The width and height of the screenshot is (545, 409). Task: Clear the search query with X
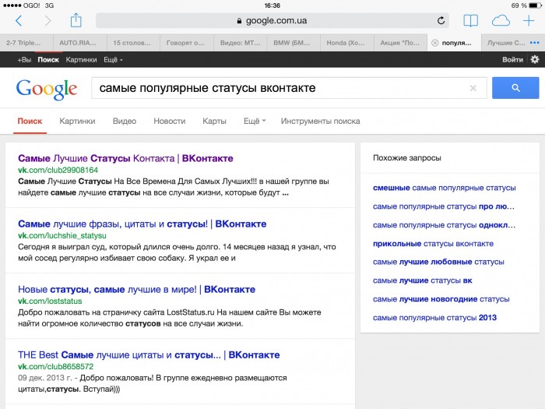click(473, 88)
